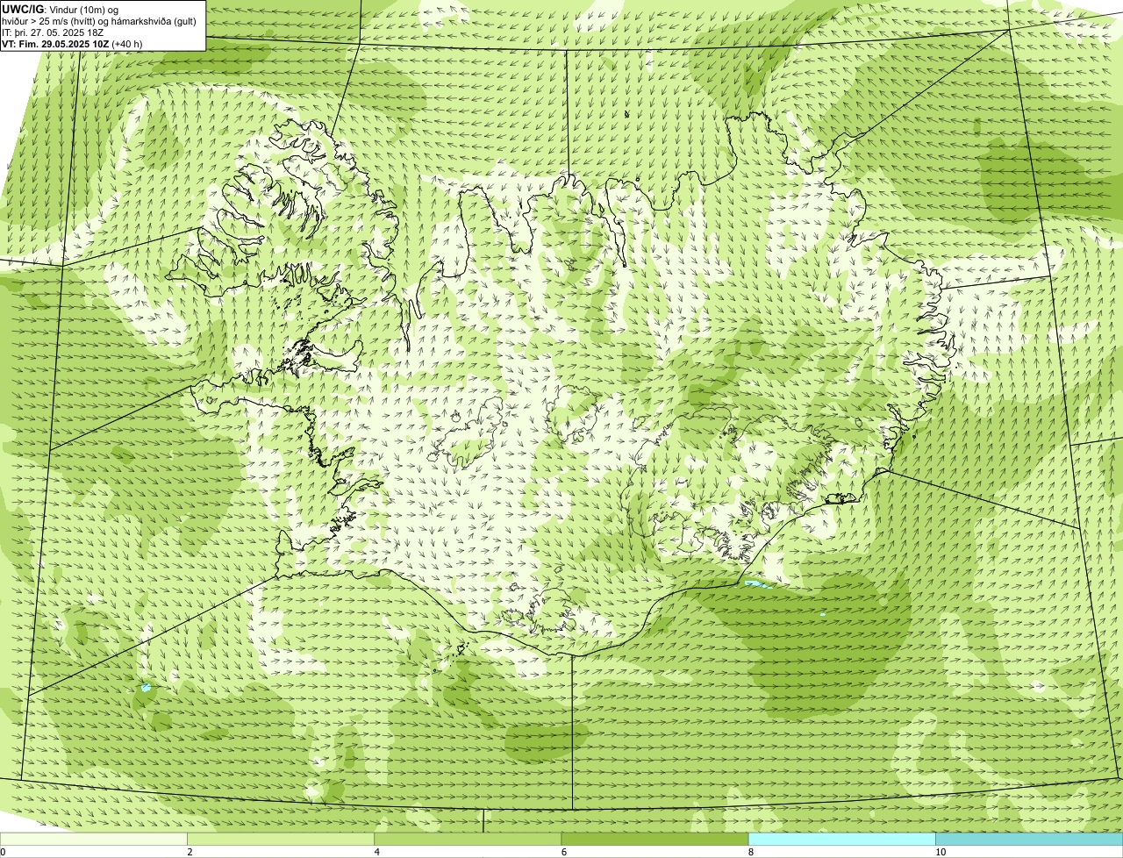Click the '10' color scale label
Screen dimensions: 1123x858
point(941,852)
